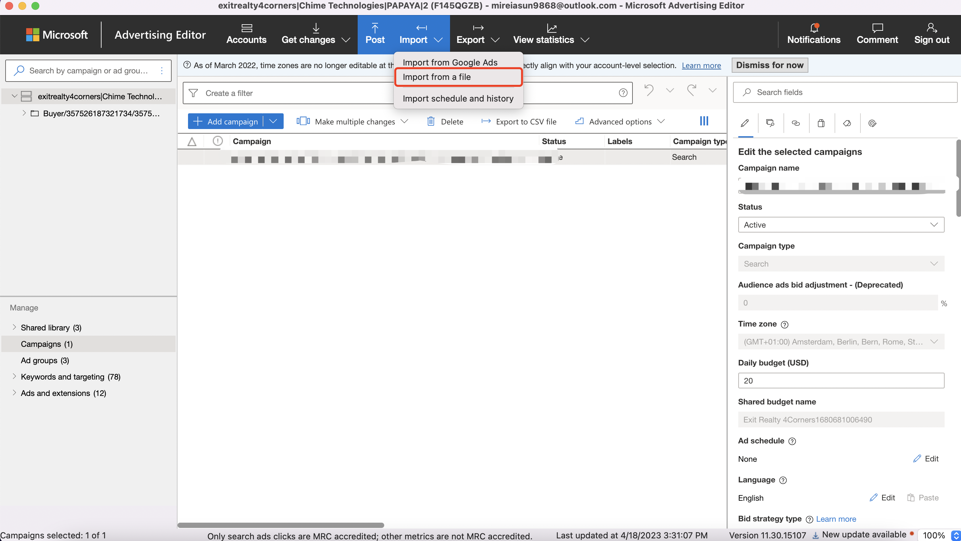Expand the redo history dropdown arrow
The image size is (961, 541).
(712, 91)
